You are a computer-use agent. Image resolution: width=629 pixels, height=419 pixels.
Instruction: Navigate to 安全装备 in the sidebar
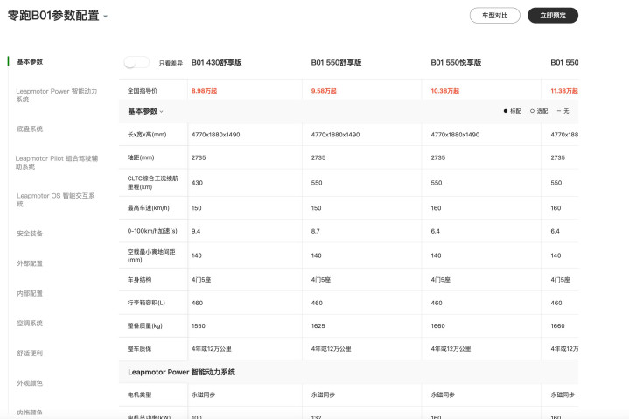30,234
